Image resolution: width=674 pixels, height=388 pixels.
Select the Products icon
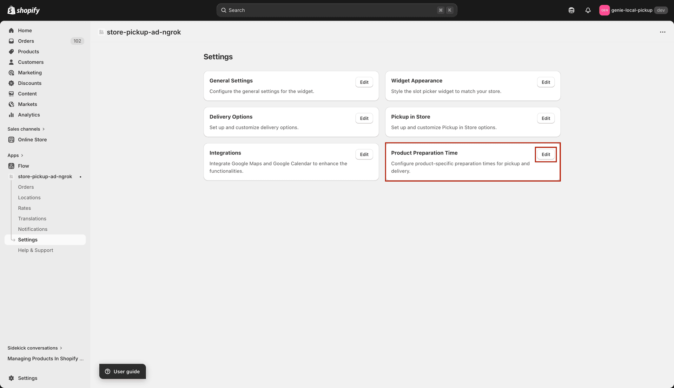[11, 52]
